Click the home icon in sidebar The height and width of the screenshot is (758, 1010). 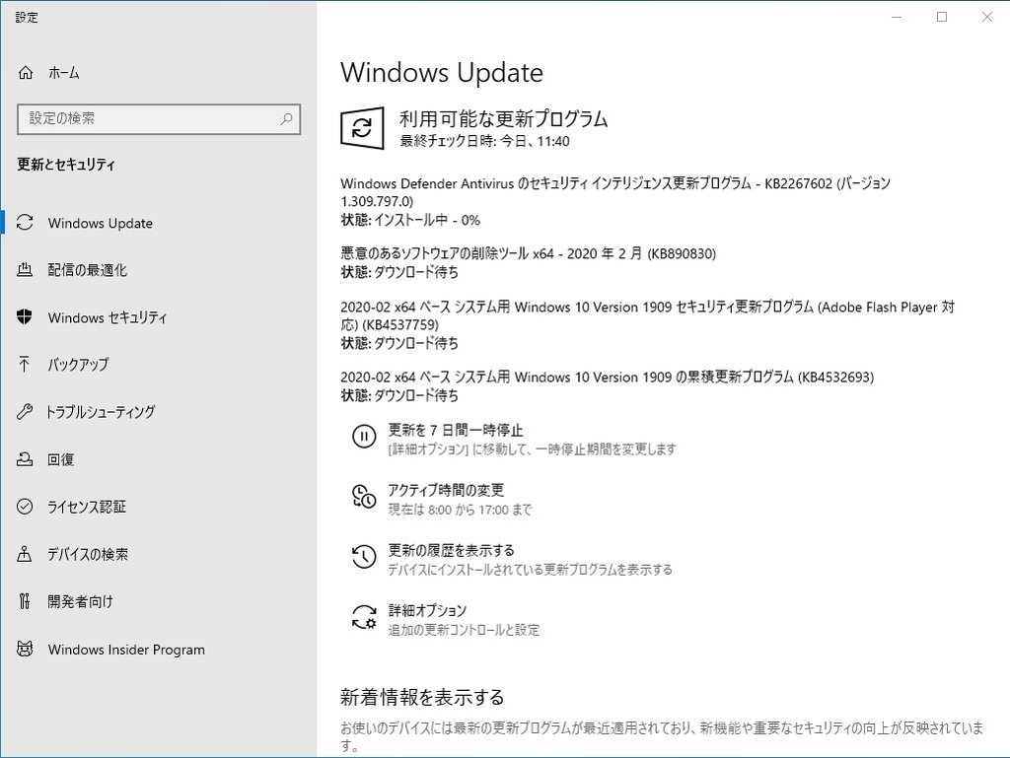(x=25, y=73)
